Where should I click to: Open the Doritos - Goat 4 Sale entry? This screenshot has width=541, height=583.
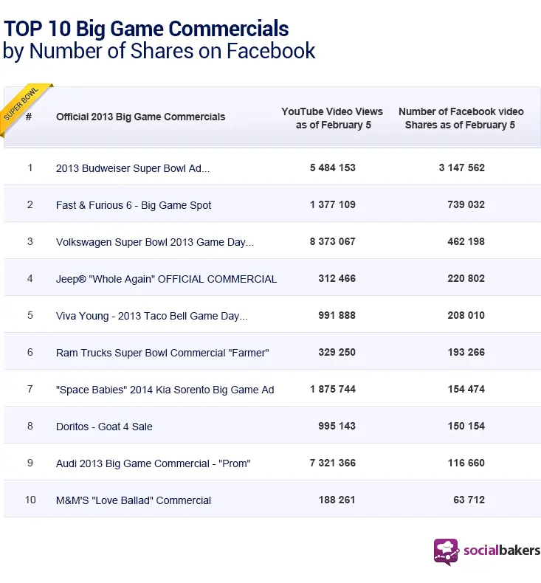(x=104, y=427)
